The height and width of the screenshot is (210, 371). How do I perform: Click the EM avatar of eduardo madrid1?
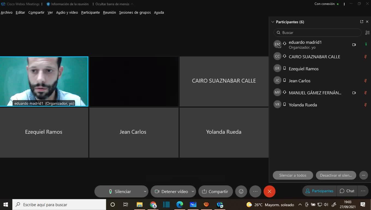277,44
